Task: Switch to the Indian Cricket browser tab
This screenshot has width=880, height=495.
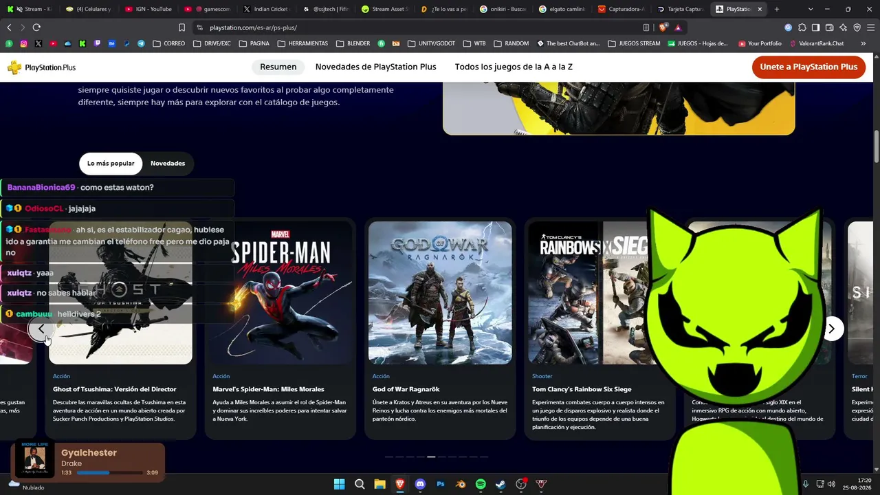Action: (x=267, y=9)
